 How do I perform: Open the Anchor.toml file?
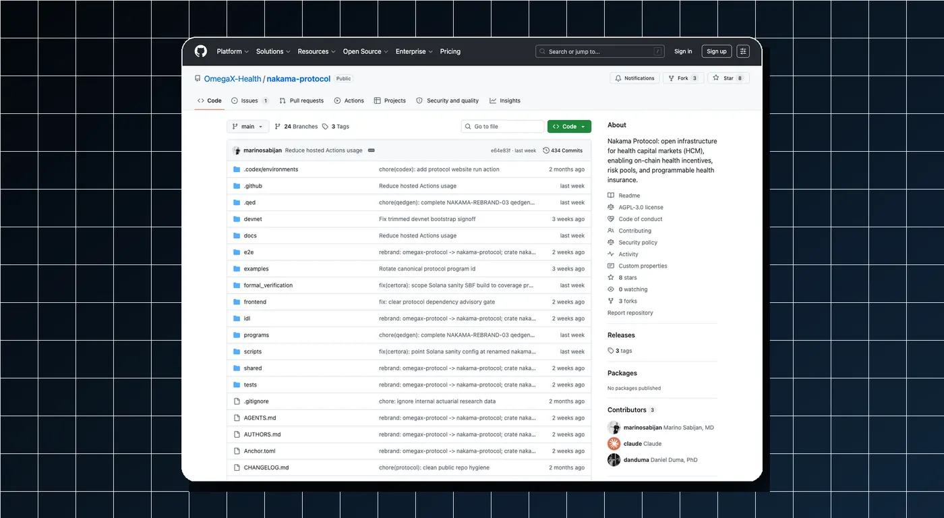pos(260,451)
